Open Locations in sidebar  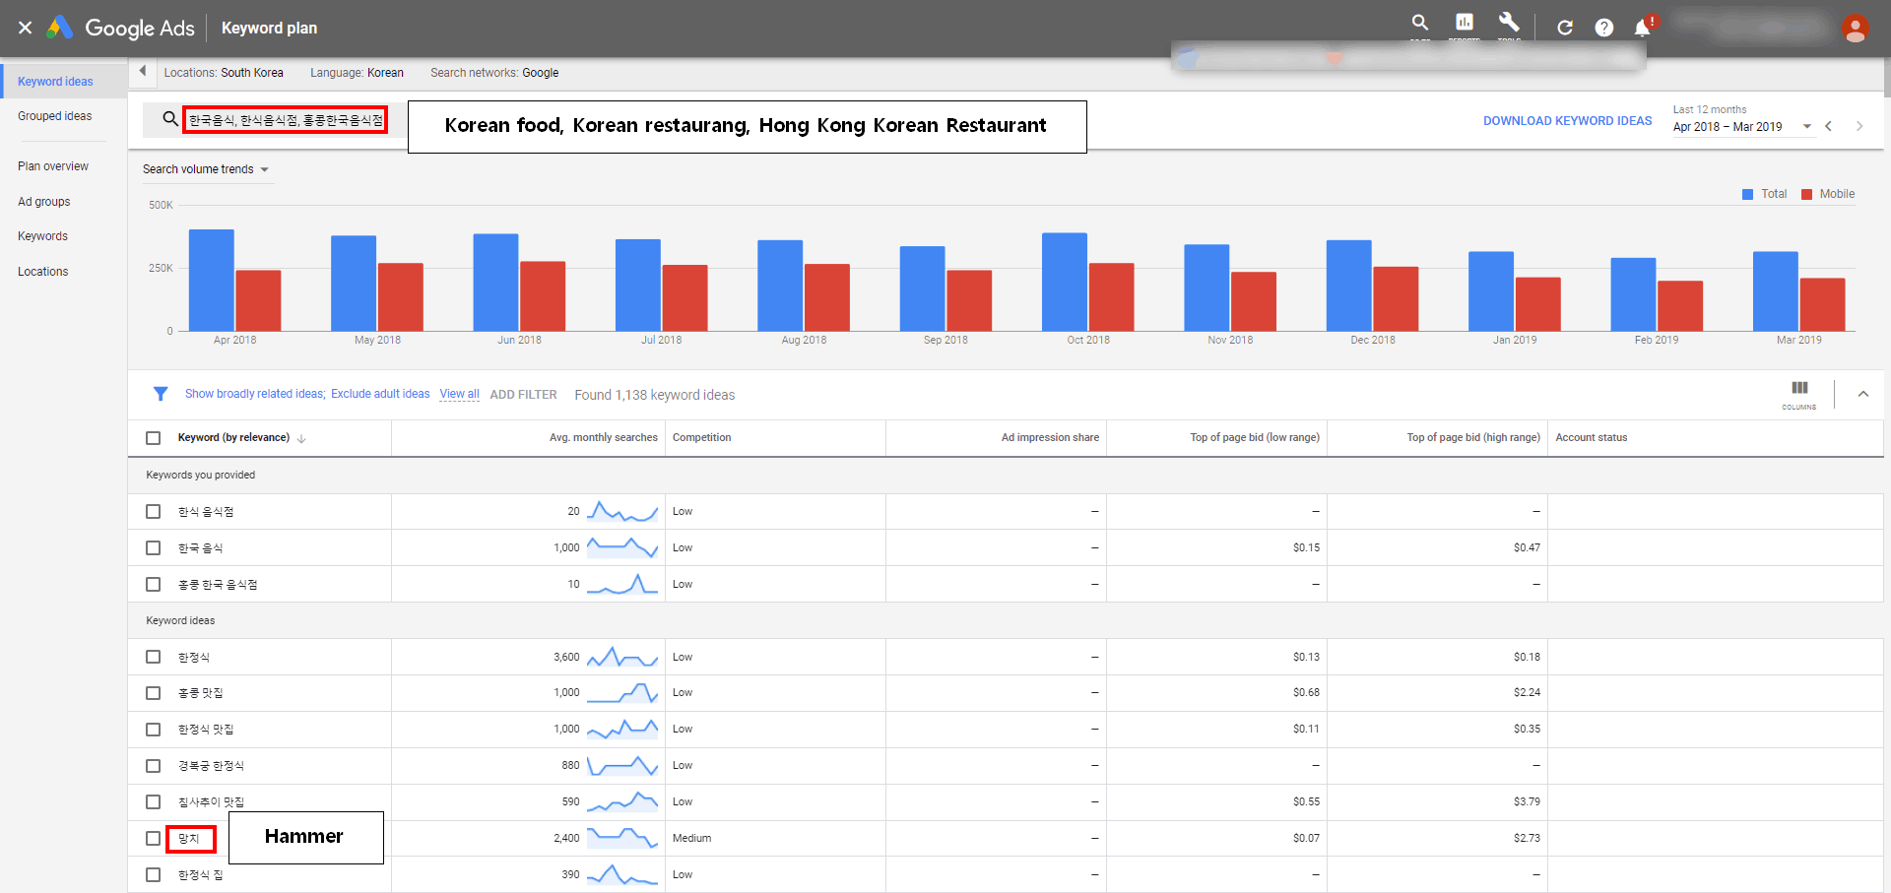(x=43, y=272)
